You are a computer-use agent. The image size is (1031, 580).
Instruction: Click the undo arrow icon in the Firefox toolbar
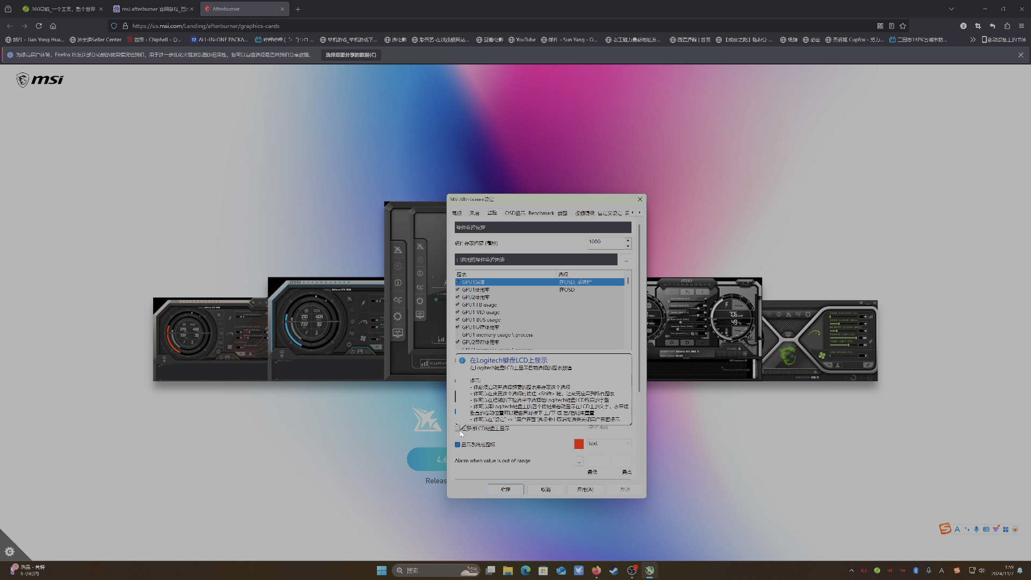(x=992, y=26)
